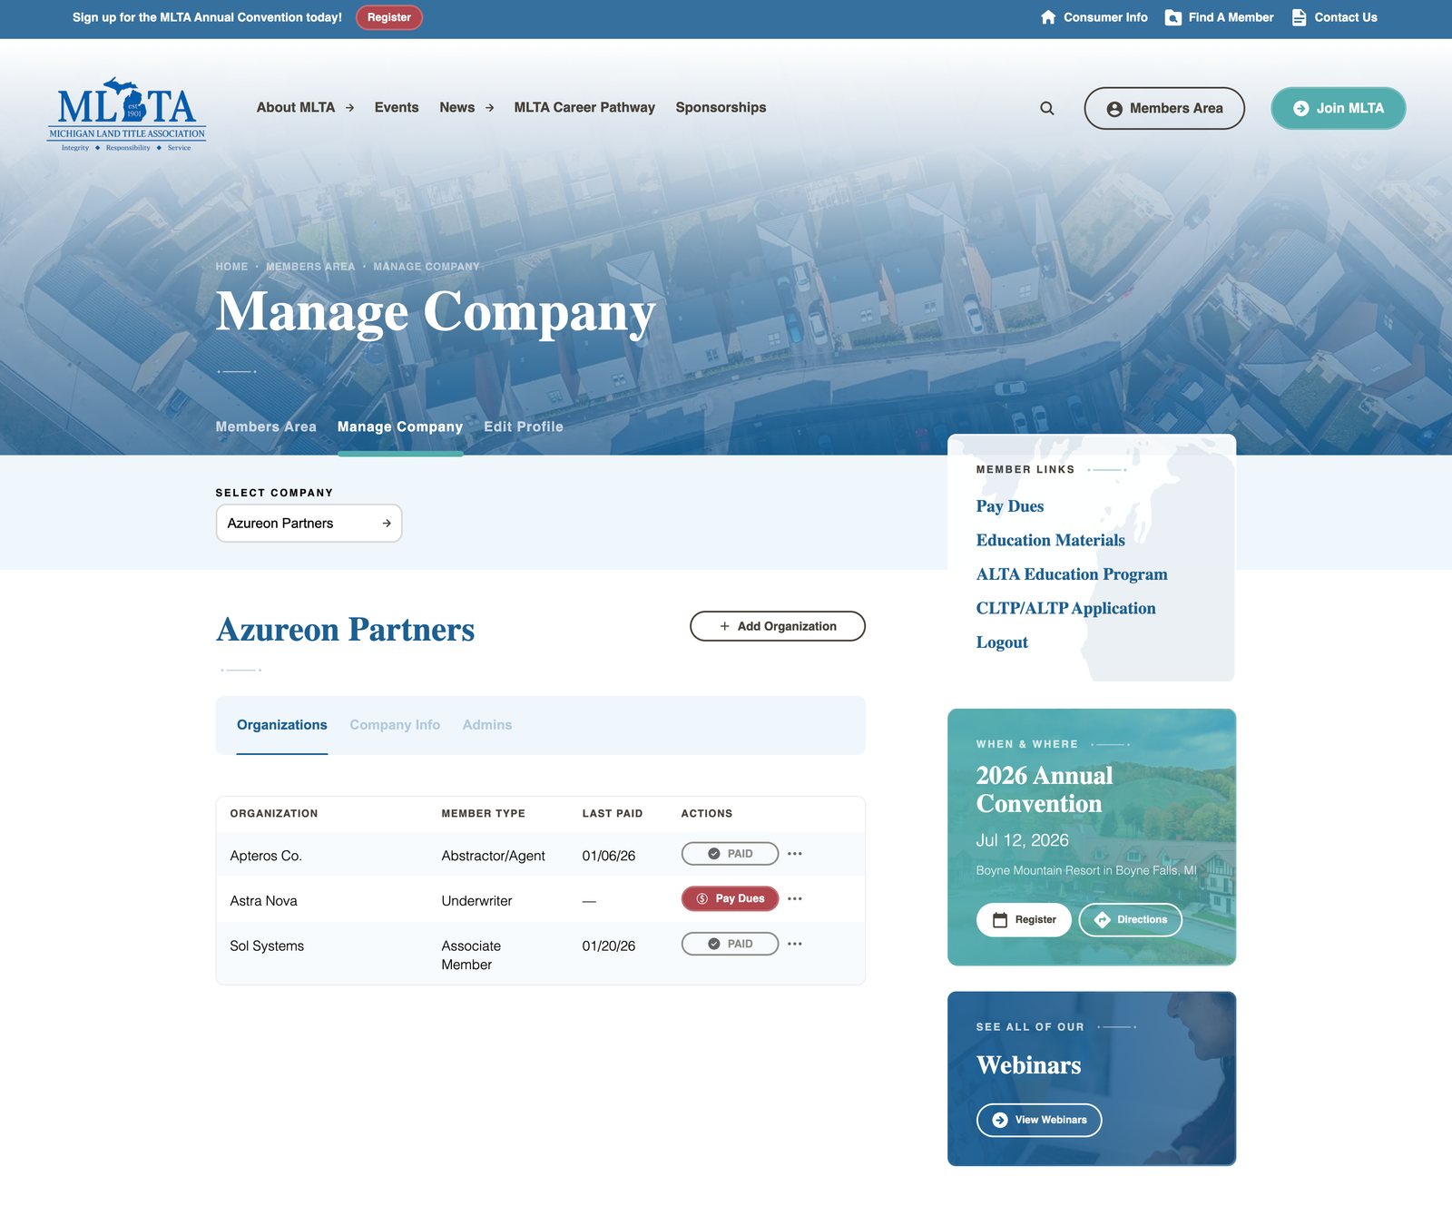This screenshot has height=1225, width=1452.
Task: Click the Consumer Info home icon
Action: click(1048, 17)
